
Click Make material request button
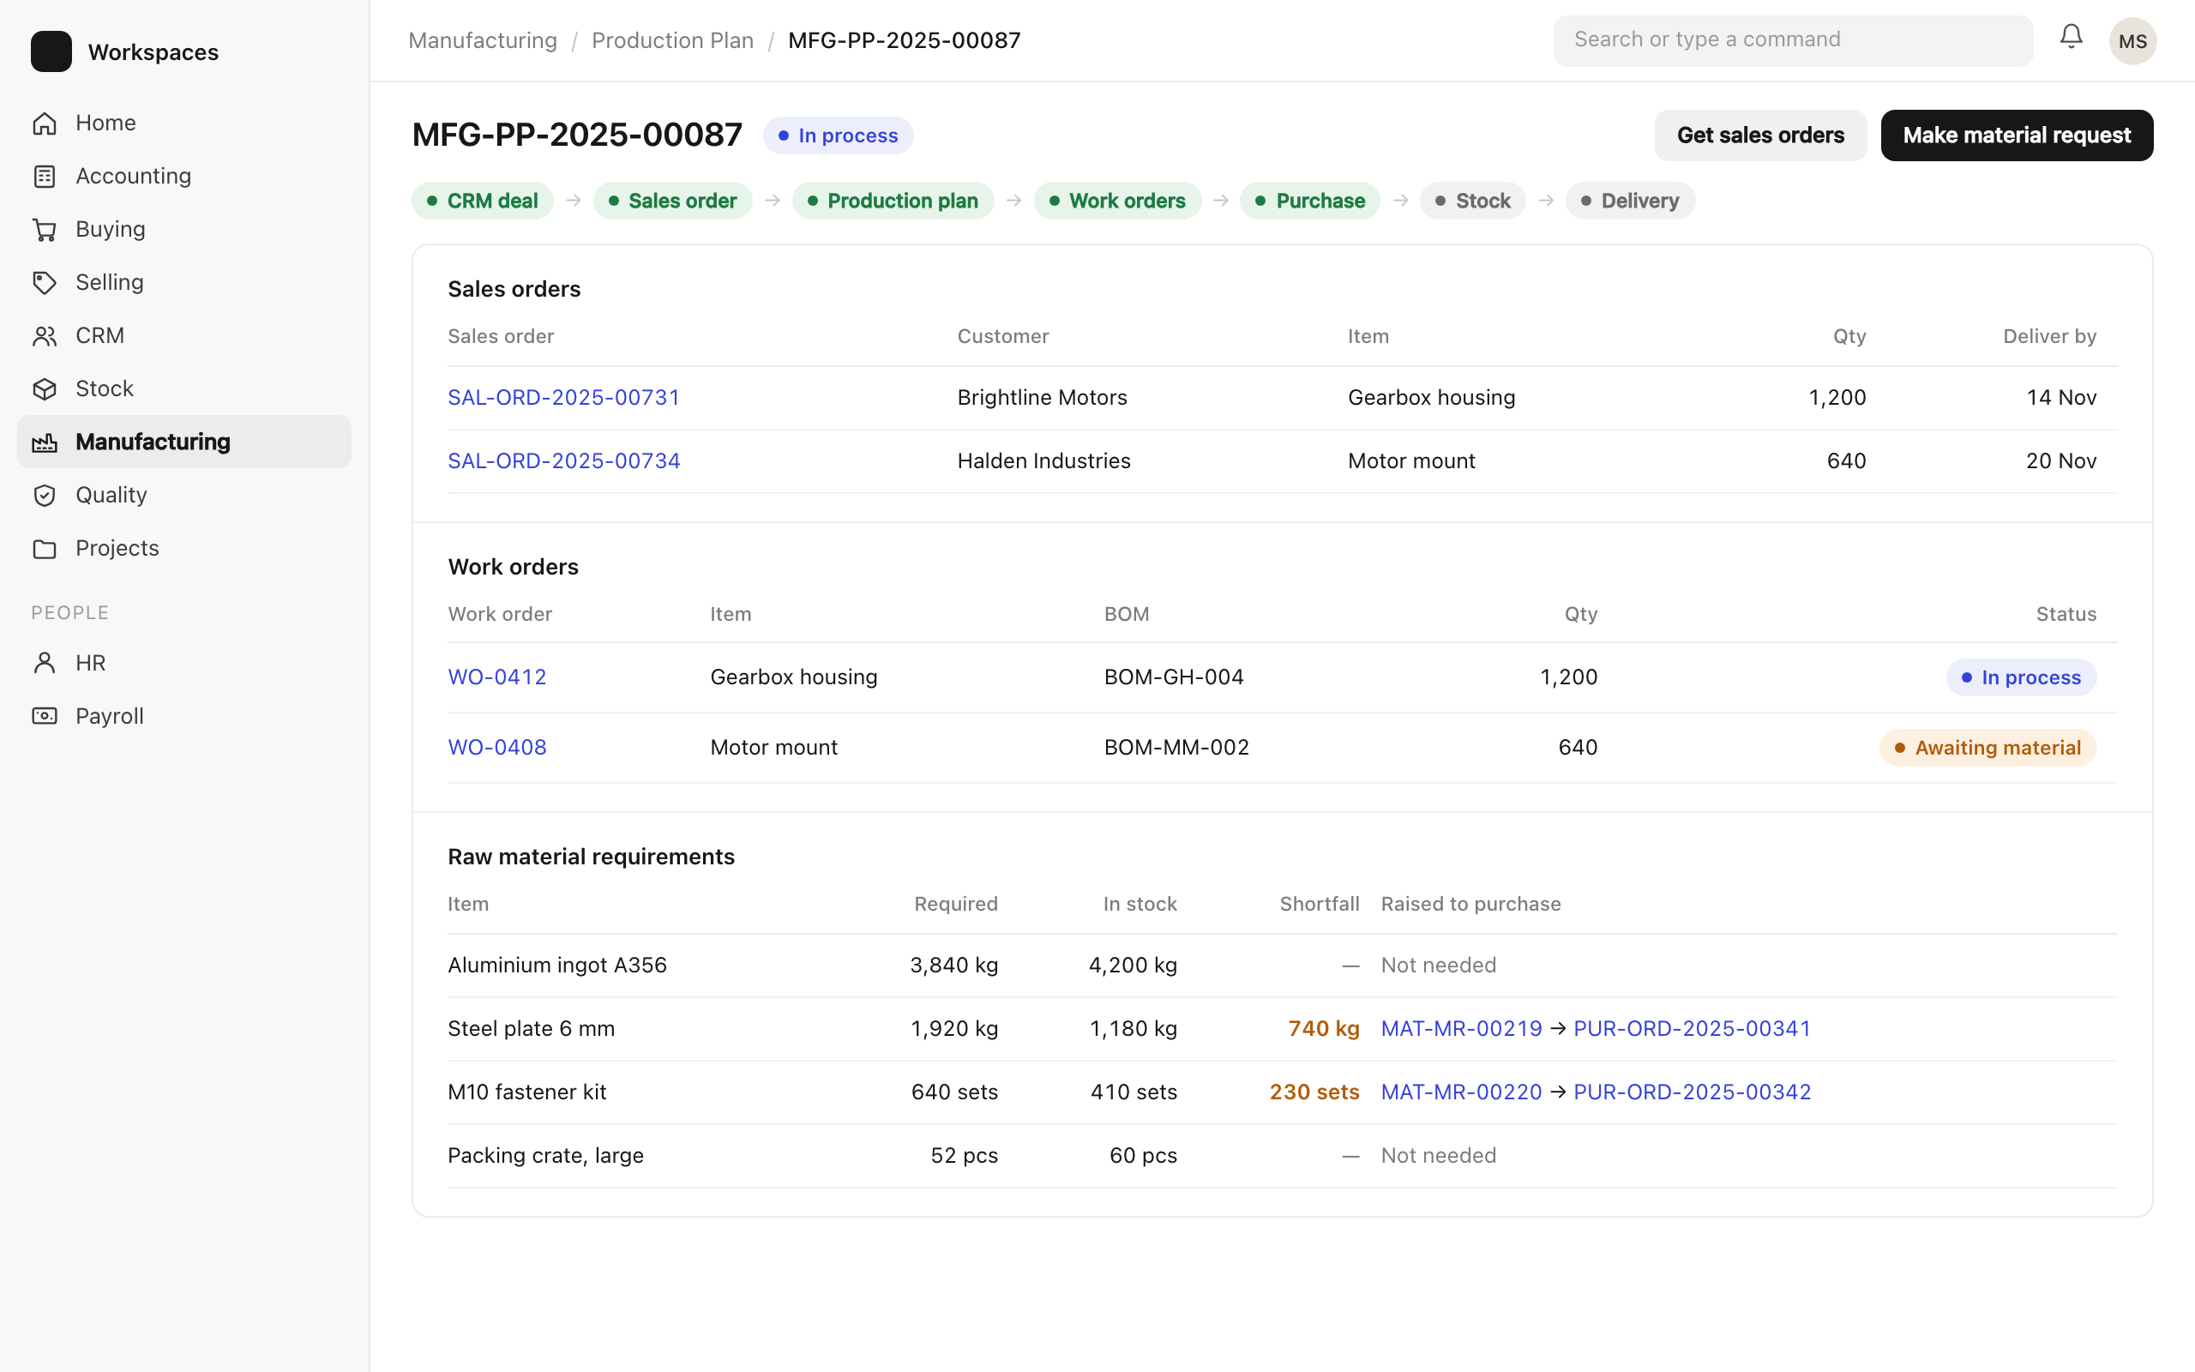point(2017,135)
